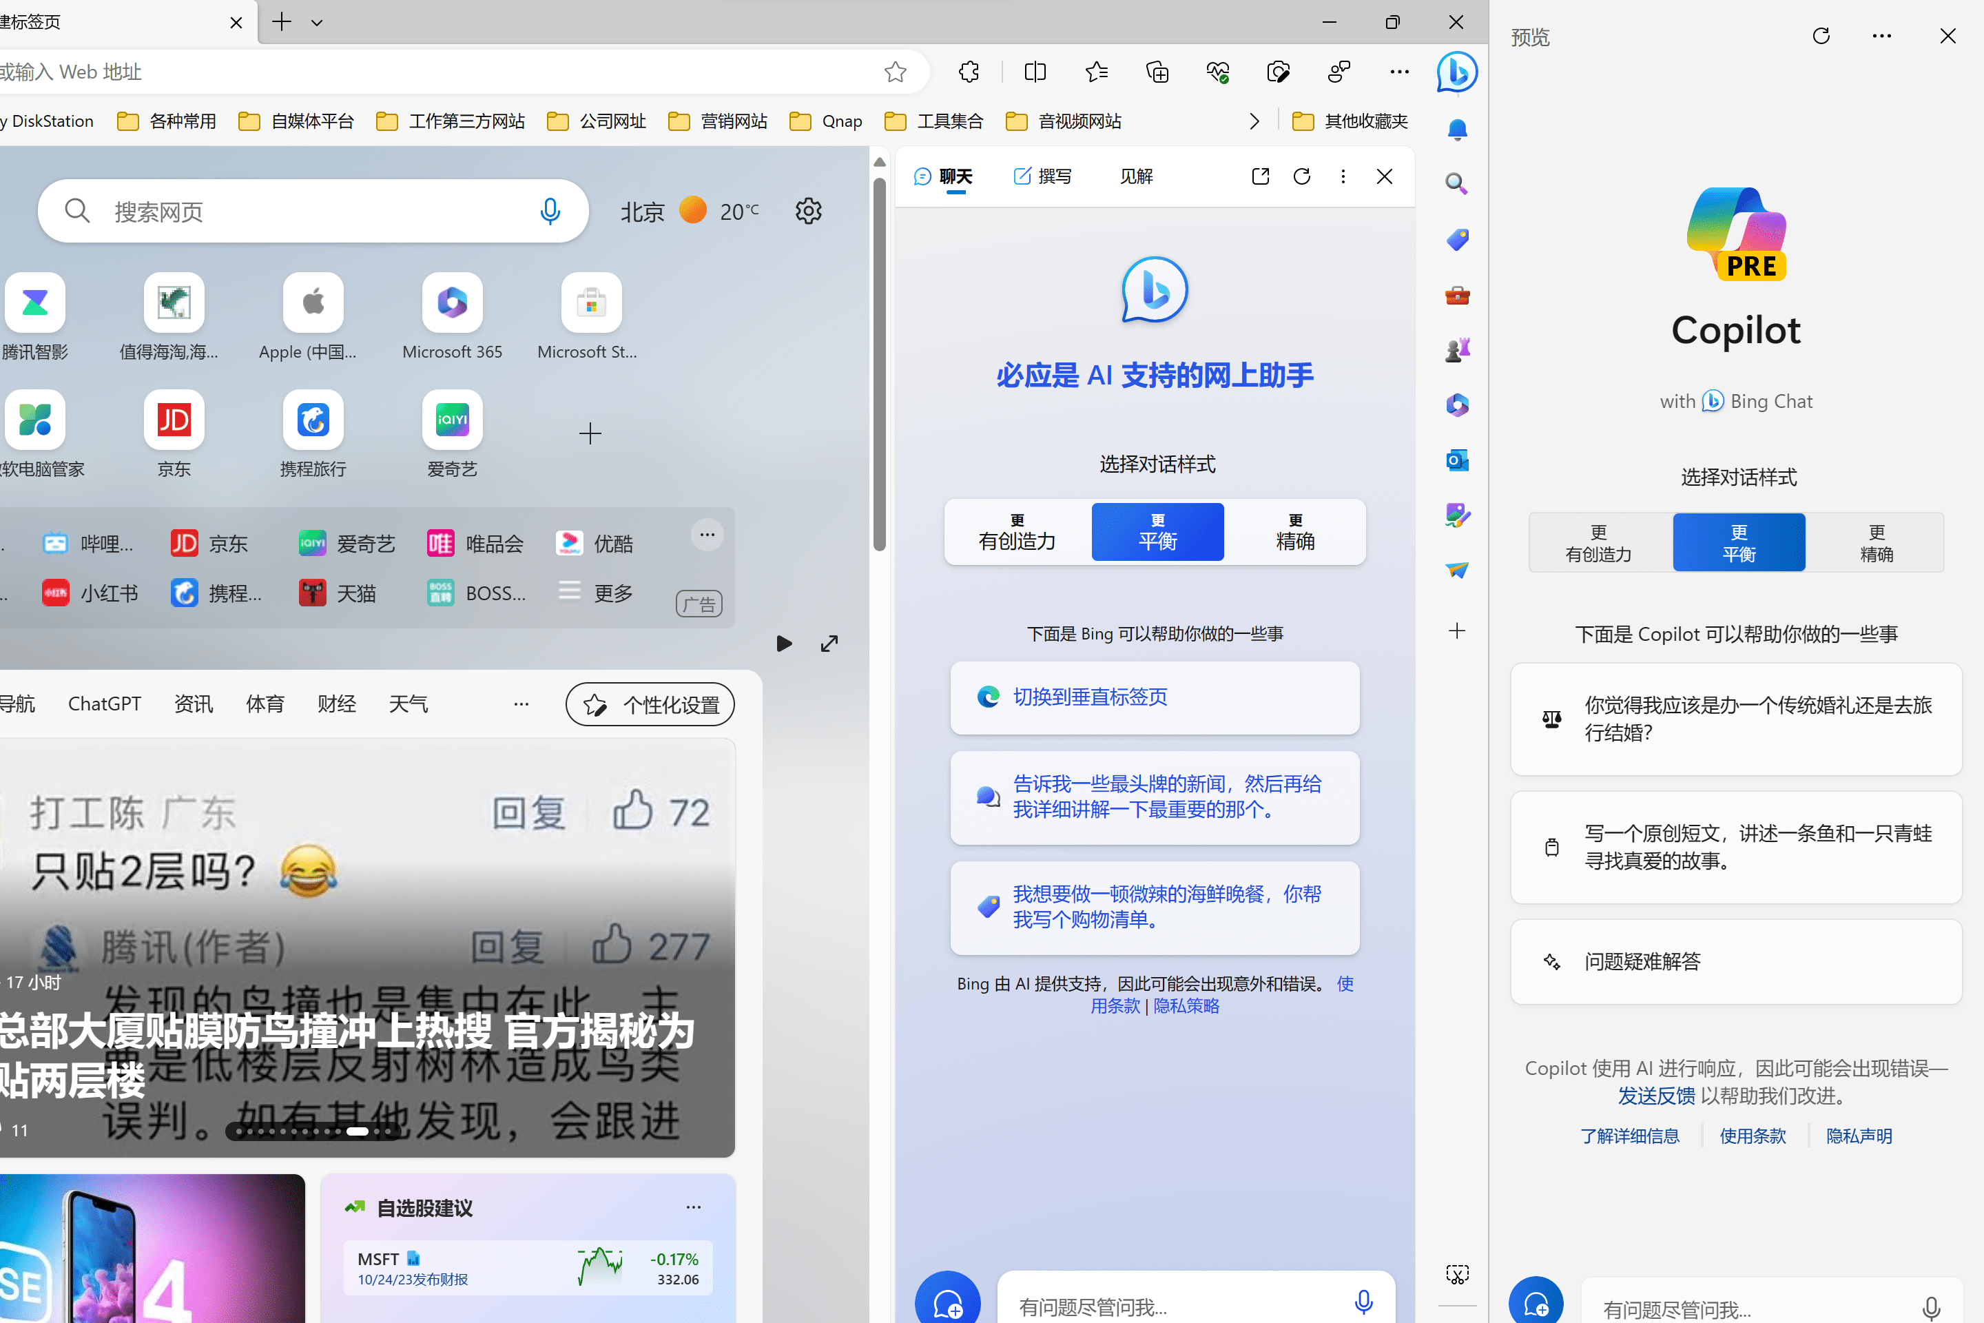The height and width of the screenshot is (1323, 1984).
Task: Click the 发送反馈 link in Copilot
Action: (x=1656, y=1096)
